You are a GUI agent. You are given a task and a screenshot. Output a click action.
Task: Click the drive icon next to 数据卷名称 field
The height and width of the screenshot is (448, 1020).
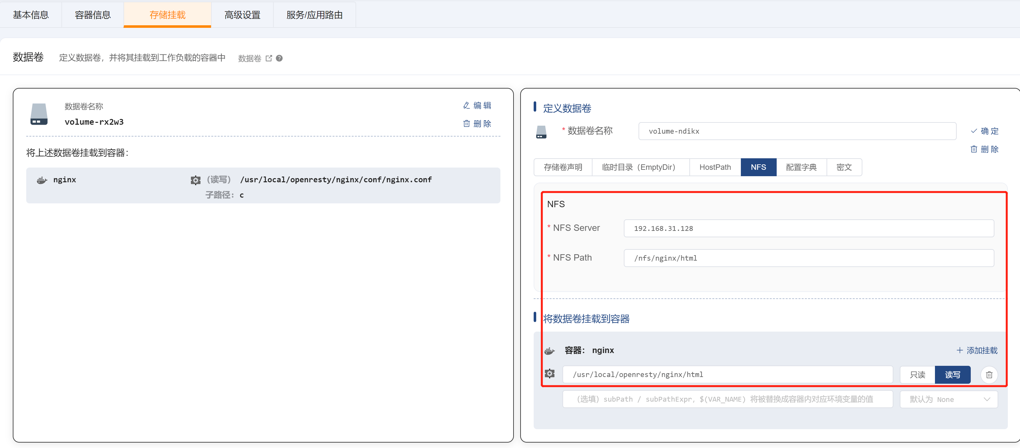click(x=541, y=132)
